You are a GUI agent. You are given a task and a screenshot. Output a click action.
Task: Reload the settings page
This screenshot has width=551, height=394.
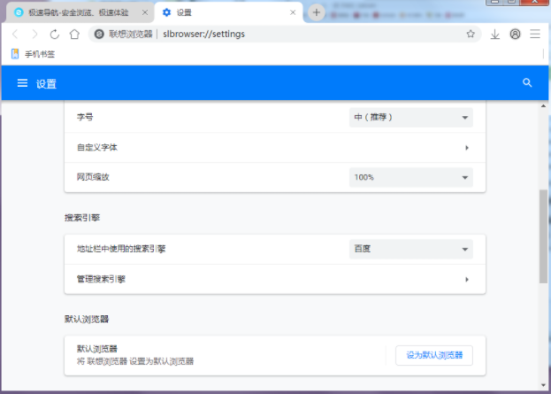point(55,35)
